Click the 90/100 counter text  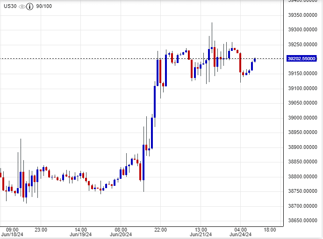pos(44,7)
